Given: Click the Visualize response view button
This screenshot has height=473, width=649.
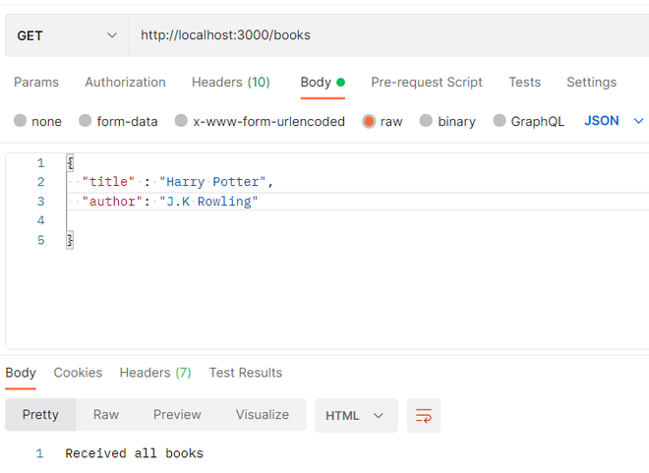Looking at the screenshot, I should [x=263, y=415].
